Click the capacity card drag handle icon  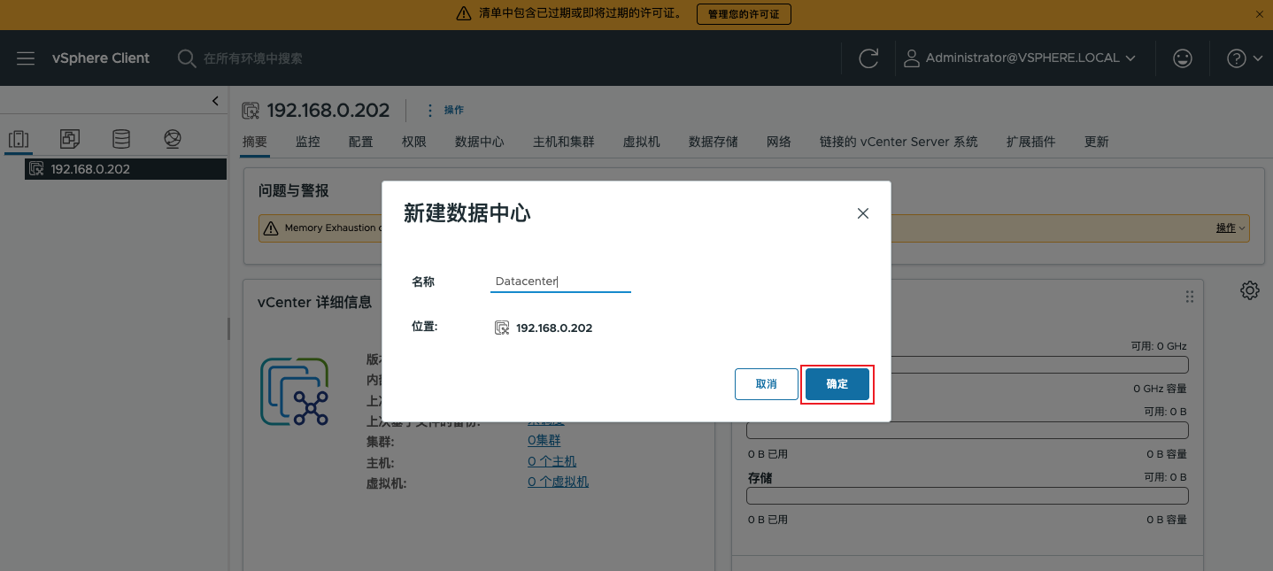(1190, 297)
